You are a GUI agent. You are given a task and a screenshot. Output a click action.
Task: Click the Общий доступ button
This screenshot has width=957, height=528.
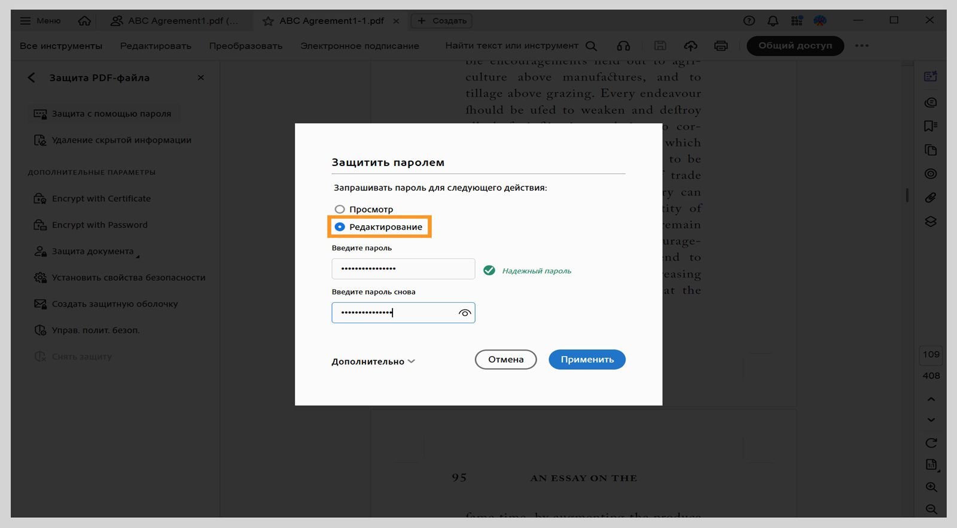coord(795,46)
